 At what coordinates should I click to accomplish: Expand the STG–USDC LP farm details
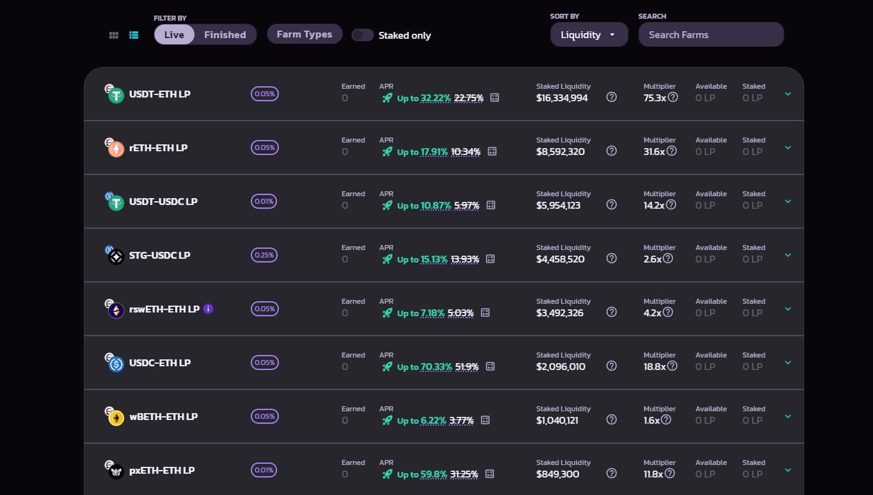(787, 255)
